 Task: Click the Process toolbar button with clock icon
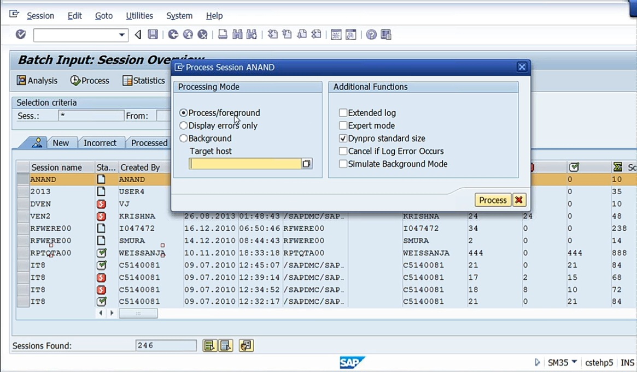pyautogui.click(x=90, y=81)
